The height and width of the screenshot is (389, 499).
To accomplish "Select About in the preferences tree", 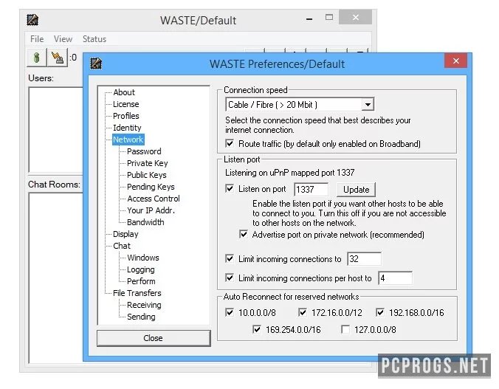I will [124, 92].
